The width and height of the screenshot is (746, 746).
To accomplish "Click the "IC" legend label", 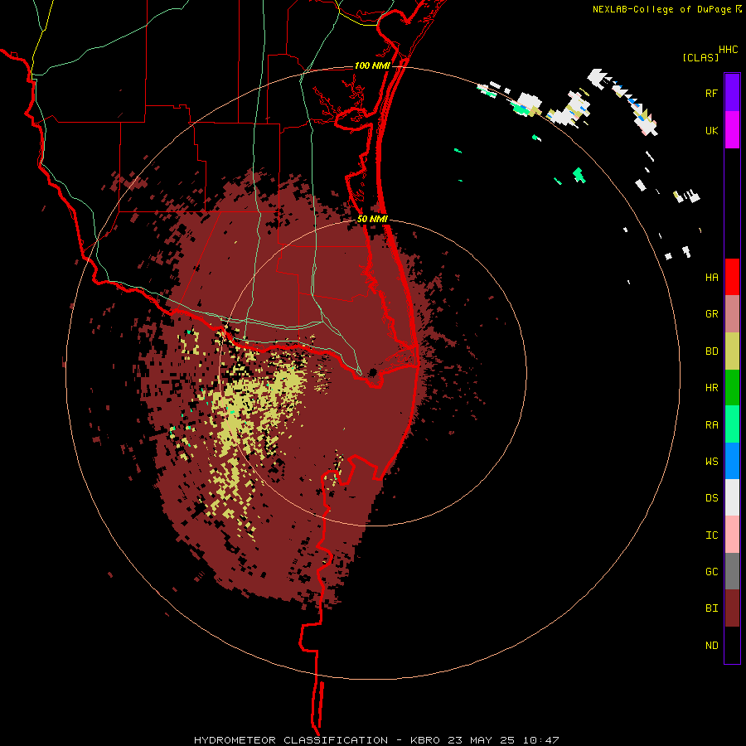I will coord(711,535).
